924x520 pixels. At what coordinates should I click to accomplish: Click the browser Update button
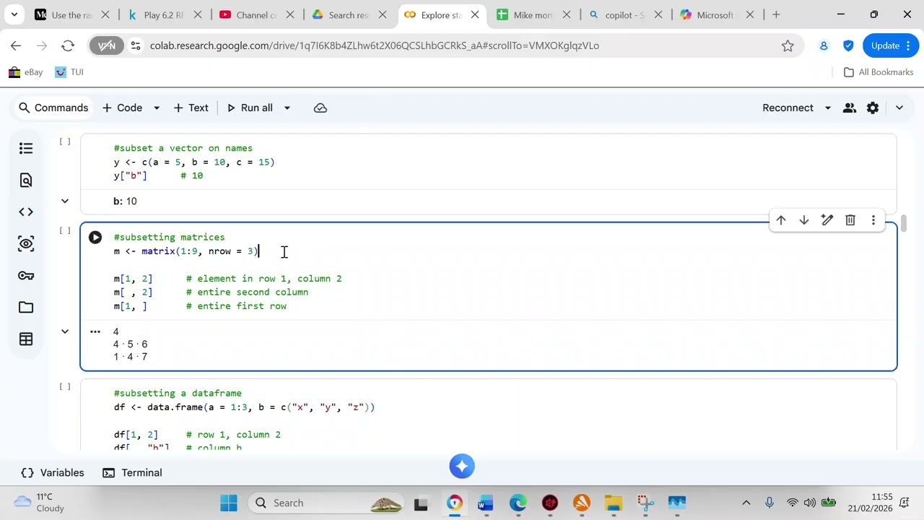pyautogui.click(x=890, y=45)
